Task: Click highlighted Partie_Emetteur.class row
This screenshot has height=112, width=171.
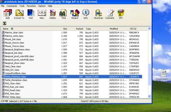Action: point(72,77)
